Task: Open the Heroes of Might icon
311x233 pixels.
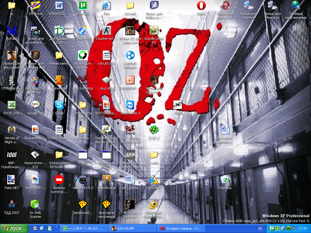Action: tap(12, 134)
